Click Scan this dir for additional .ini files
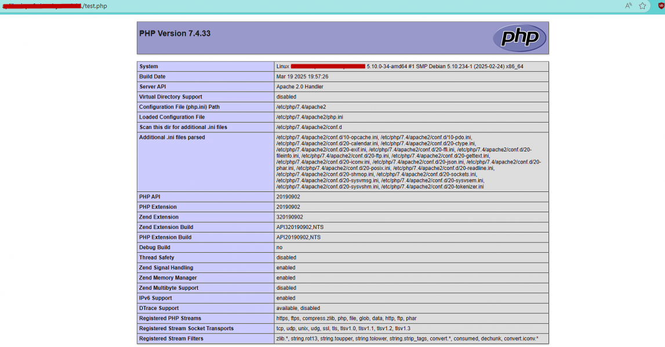665x347 pixels. pos(183,127)
